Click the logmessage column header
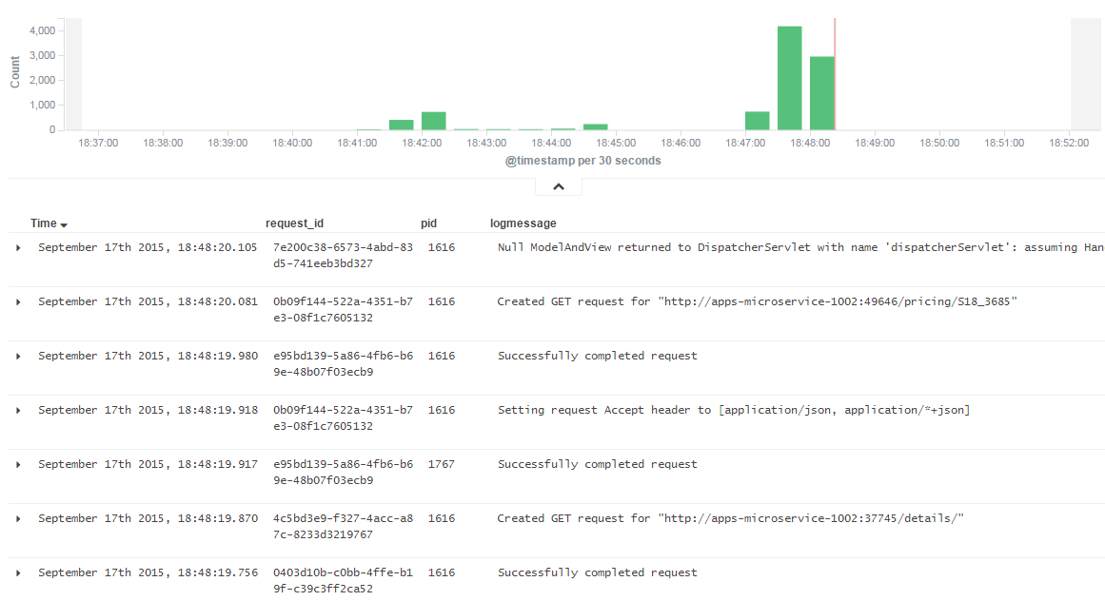1105x601 pixels. [x=523, y=223]
